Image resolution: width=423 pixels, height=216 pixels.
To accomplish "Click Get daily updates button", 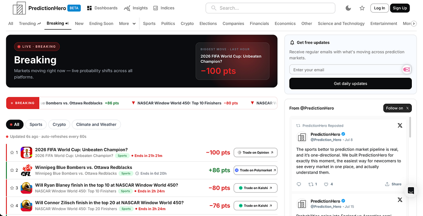I will pos(351,84).
